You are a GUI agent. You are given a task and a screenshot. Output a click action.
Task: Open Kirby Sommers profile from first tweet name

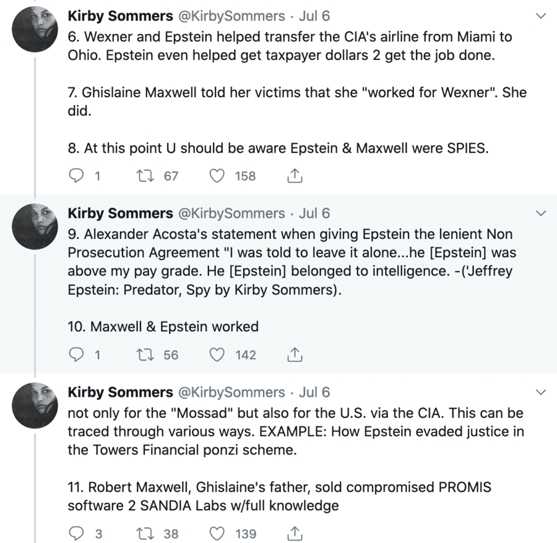120,15
